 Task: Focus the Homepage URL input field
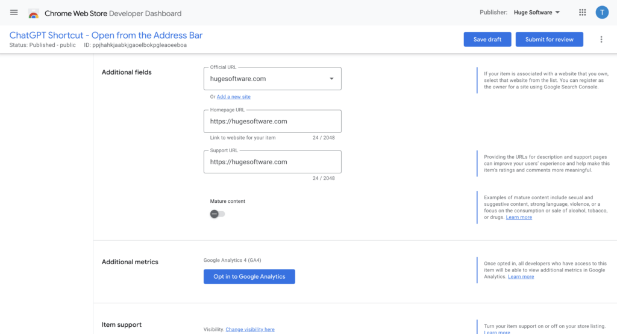pyautogui.click(x=272, y=121)
